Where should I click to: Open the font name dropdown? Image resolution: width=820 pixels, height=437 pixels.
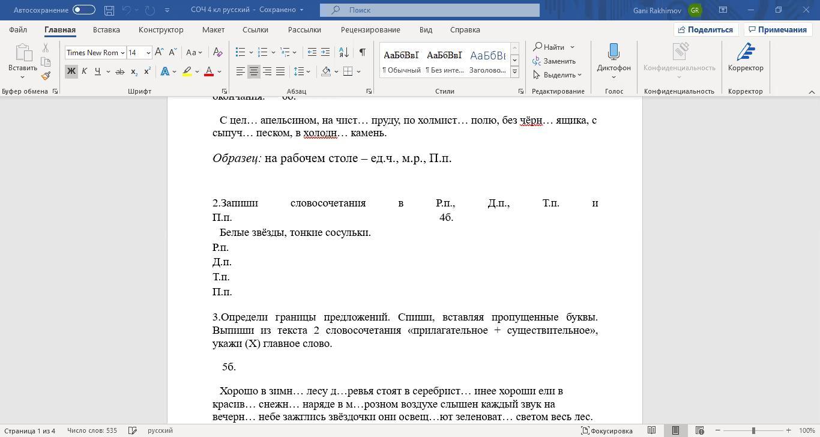(x=122, y=53)
